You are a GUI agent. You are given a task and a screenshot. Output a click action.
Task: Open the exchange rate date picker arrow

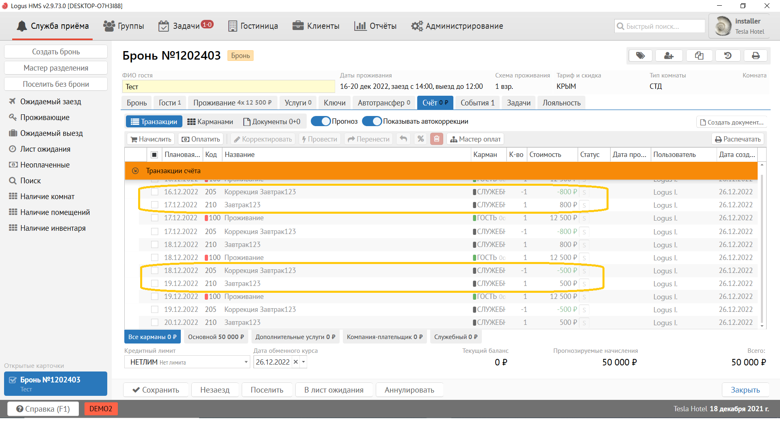[303, 362]
